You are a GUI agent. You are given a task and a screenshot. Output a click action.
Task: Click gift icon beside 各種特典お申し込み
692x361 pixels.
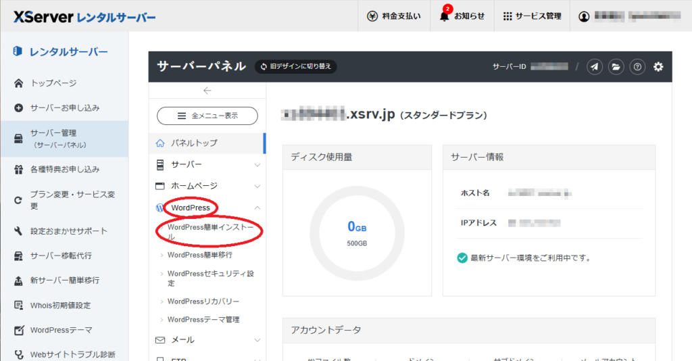[x=18, y=170]
